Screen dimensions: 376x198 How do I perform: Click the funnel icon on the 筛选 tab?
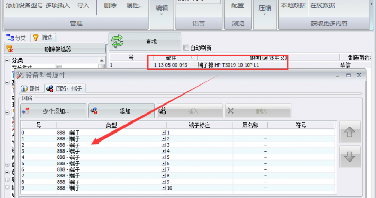(35, 37)
